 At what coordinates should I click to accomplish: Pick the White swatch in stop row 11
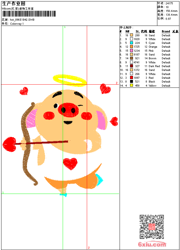(x=132, y=74)
